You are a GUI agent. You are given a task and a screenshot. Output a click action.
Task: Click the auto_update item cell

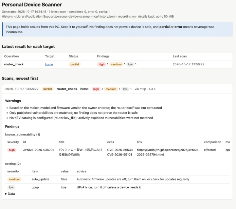click(40, 179)
